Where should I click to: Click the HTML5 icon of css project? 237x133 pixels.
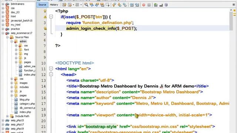(x=7, y=8)
